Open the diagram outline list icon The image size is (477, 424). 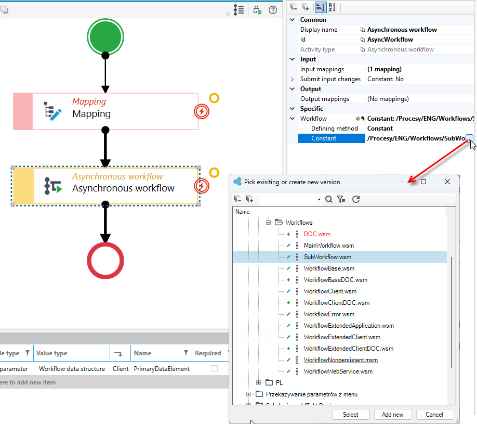pyautogui.click(x=239, y=10)
